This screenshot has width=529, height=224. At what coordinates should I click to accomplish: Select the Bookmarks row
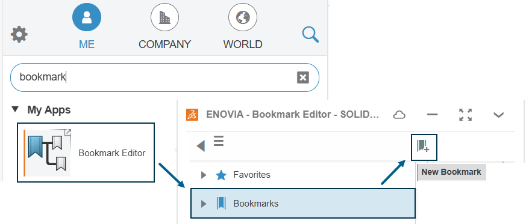pyautogui.click(x=303, y=203)
